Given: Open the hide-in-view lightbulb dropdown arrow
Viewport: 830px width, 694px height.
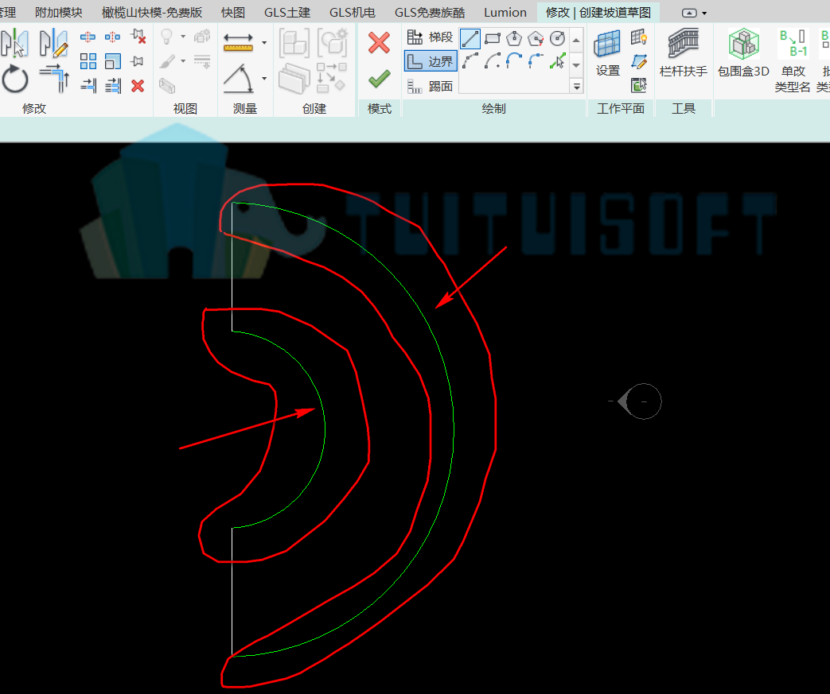Looking at the screenshot, I should [x=183, y=37].
